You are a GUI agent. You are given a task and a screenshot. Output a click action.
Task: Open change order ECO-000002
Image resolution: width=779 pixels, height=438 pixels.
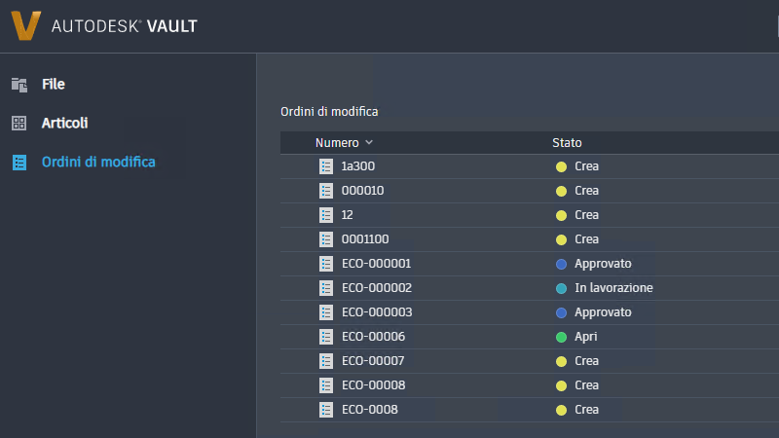(376, 288)
